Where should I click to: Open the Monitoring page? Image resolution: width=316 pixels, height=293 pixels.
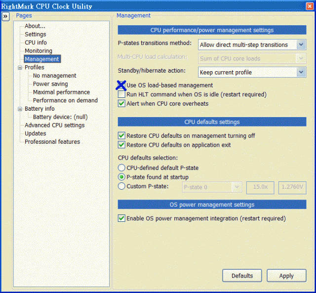pyautogui.click(x=39, y=51)
